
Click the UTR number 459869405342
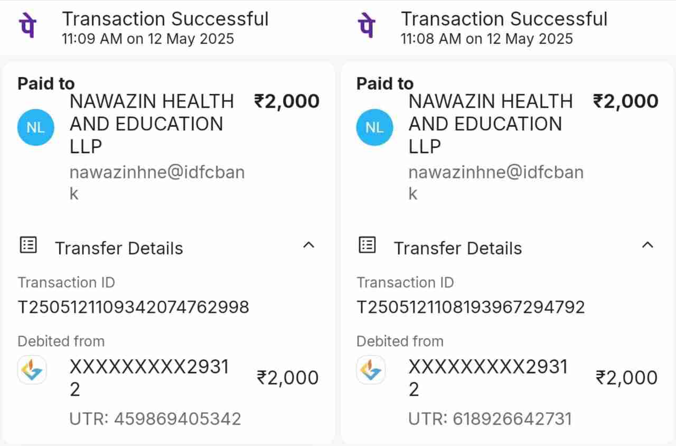[178, 419]
